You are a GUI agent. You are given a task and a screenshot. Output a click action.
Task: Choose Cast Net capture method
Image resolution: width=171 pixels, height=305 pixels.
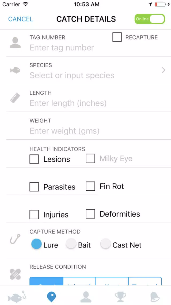(x=106, y=244)
